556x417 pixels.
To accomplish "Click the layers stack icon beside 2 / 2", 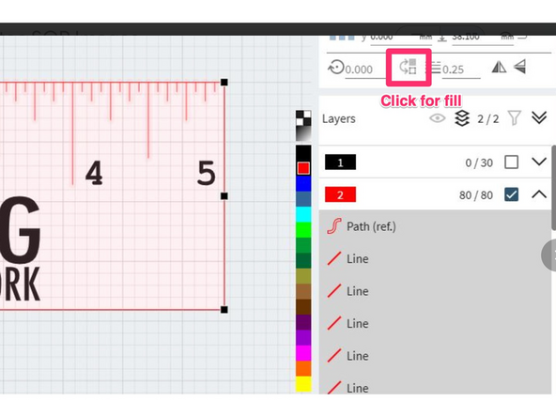I will [462, 118].
